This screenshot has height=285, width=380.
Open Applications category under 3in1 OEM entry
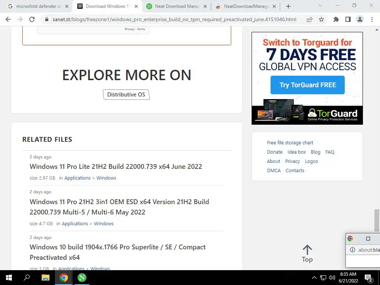pos(75,223)
